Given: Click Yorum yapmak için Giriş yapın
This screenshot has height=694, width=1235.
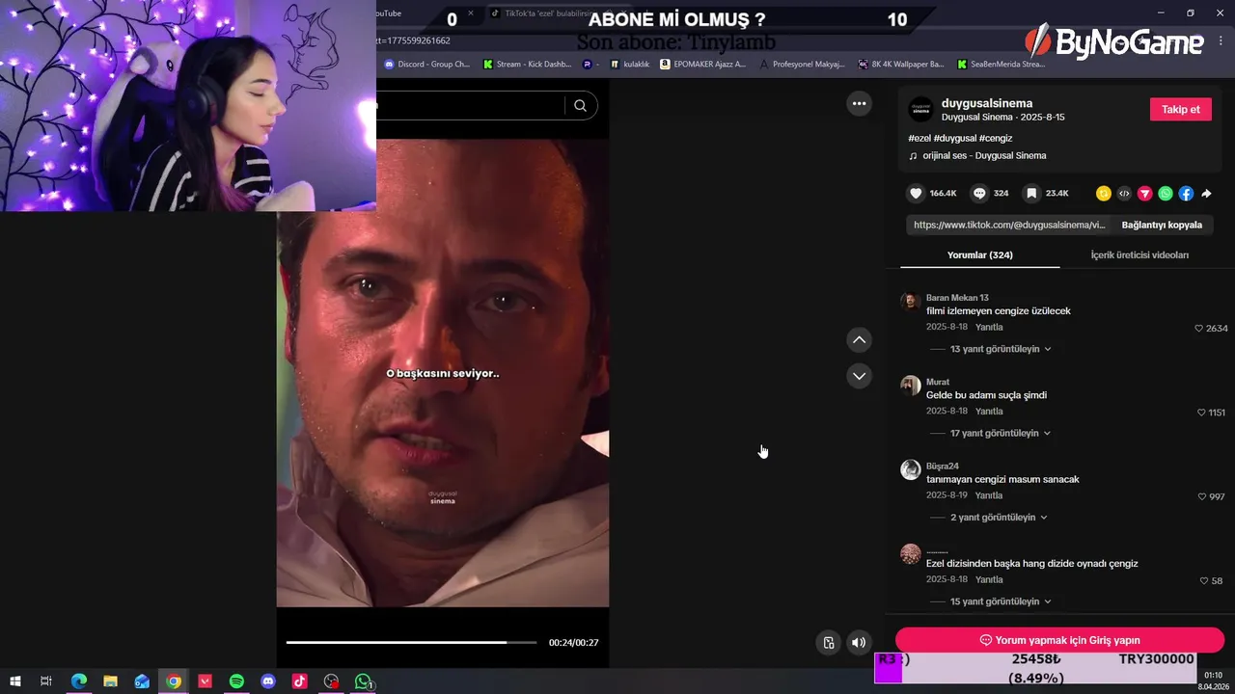Looking at the screenshot, I should point(1059,640).
